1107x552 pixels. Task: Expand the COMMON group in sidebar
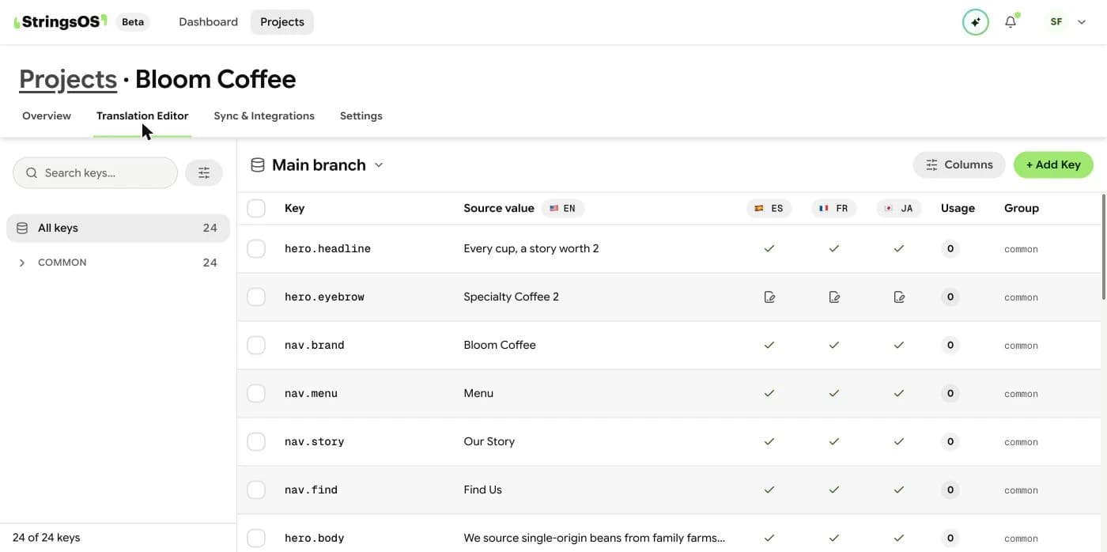pos(22,263)
